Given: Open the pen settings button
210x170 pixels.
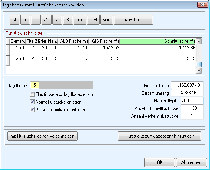Looking at the screenshot, I should tap(80, 20).
